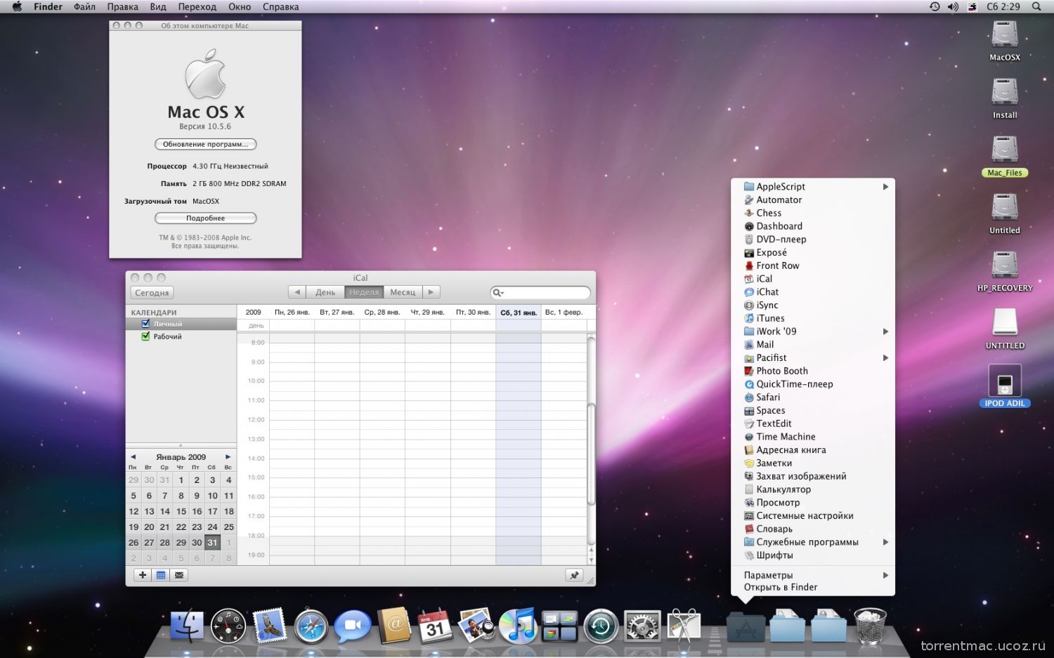The height and width of the screenshot is (658, 1054).
Task: Show notifications envelope button in iCal
Action: (x=179, y=575)
